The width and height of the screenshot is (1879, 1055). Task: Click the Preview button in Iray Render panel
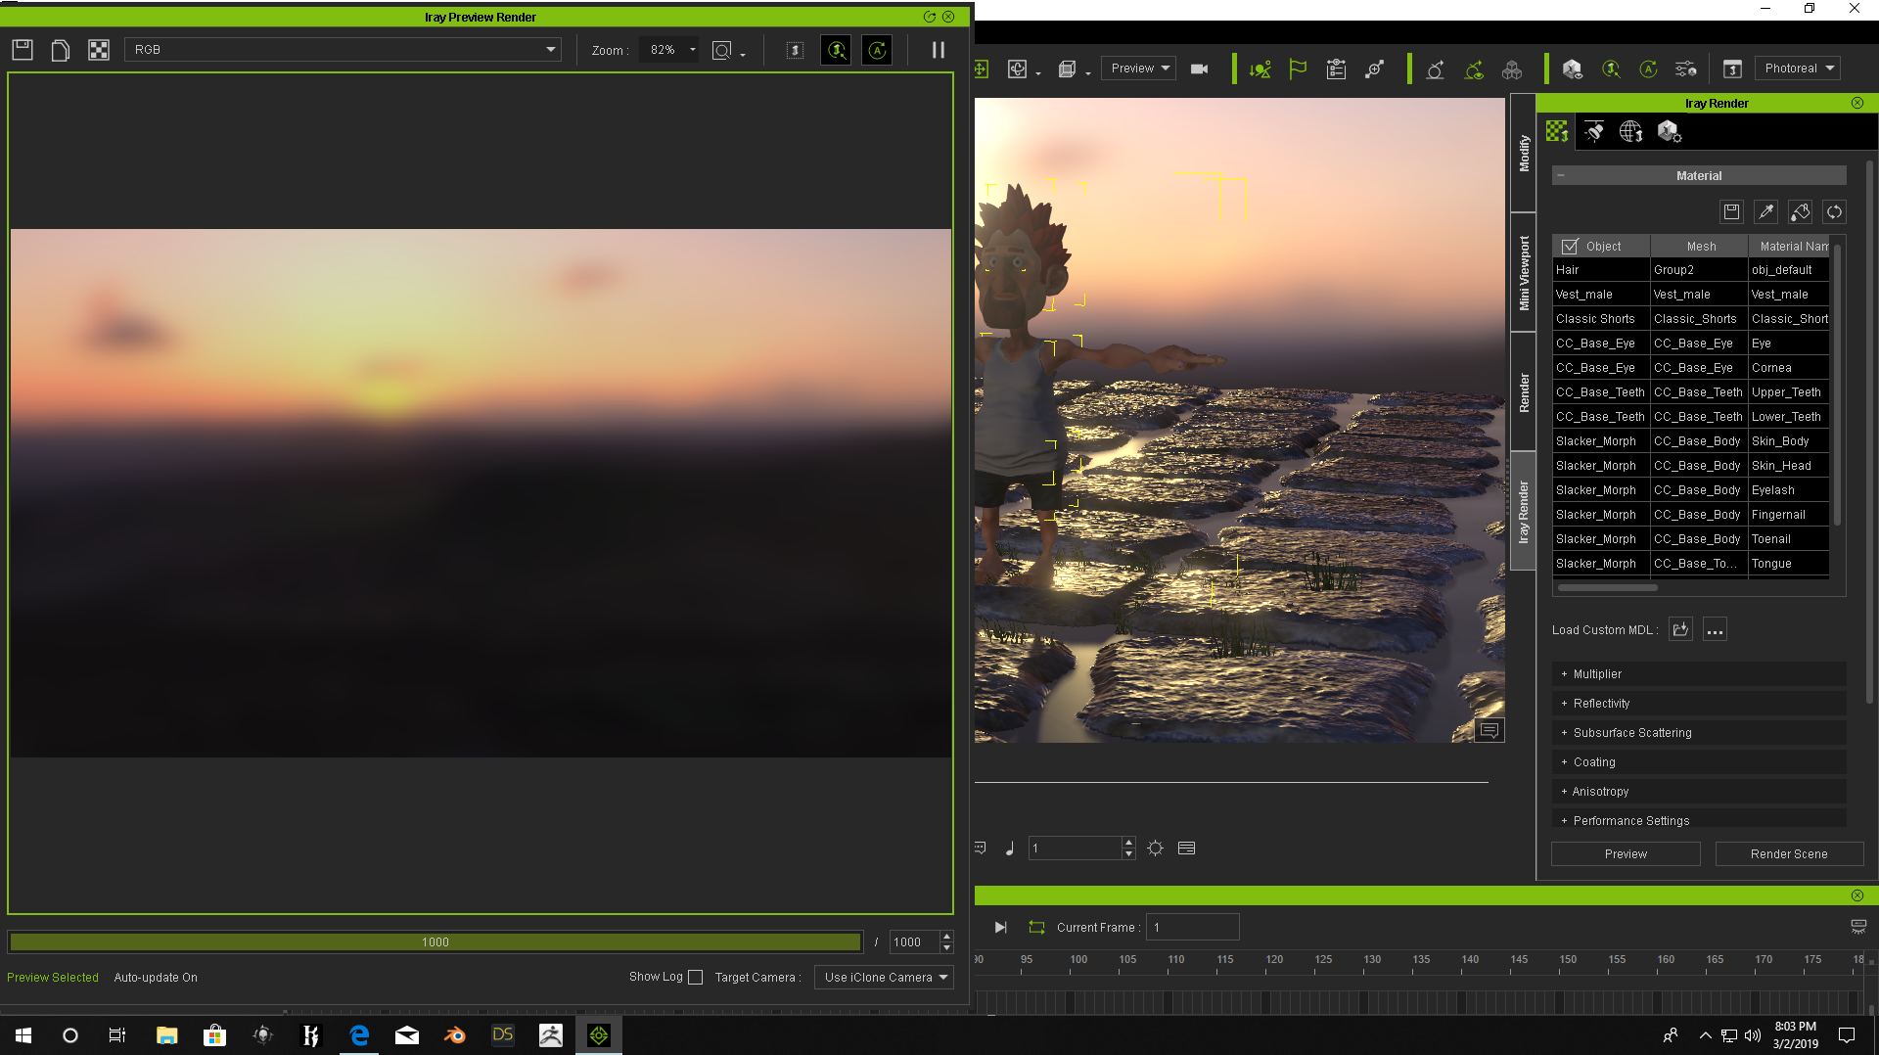click(x=1626, y=854)
